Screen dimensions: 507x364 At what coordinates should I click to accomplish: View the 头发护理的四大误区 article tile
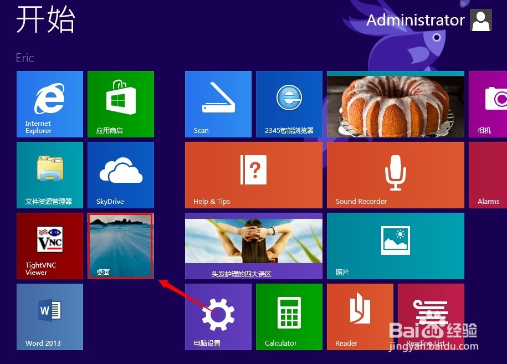point(253,245)
